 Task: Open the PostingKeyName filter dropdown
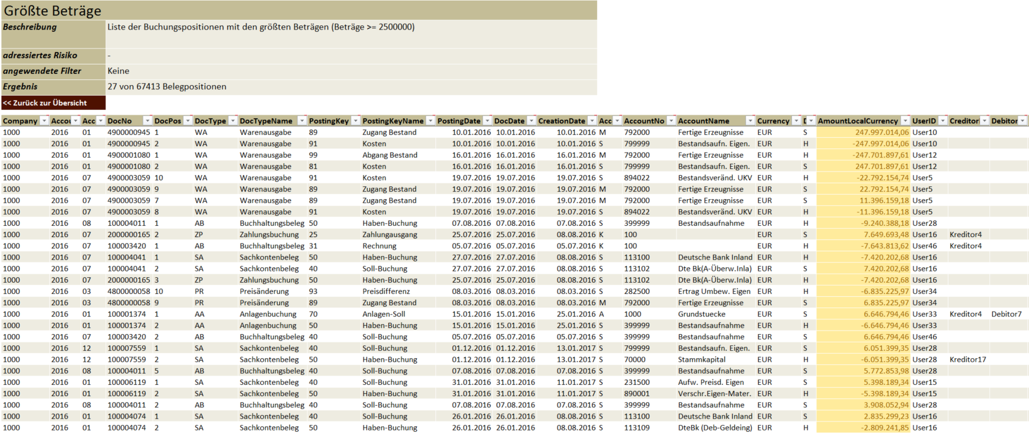coord(430,121)
